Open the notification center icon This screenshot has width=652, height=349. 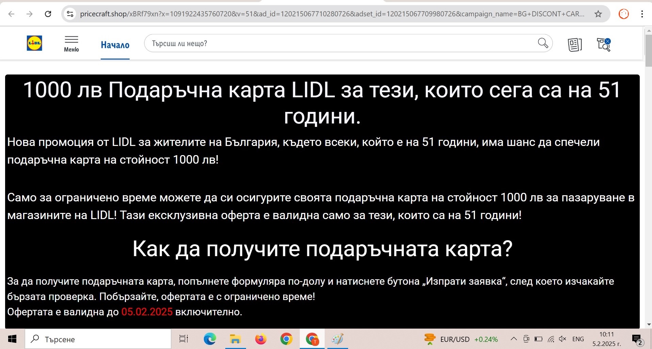pos(637,339)
